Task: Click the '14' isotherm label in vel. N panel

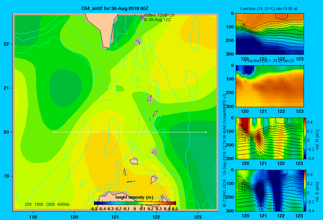Action: (x=259, y=153)
